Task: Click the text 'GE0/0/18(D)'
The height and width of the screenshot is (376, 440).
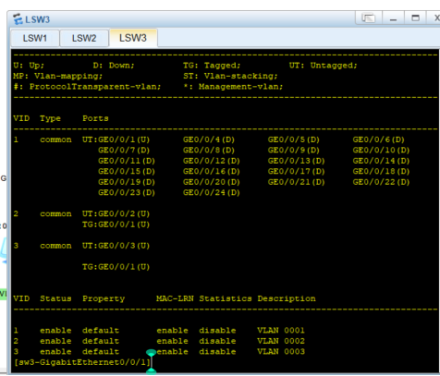Action: pos(381,172)
